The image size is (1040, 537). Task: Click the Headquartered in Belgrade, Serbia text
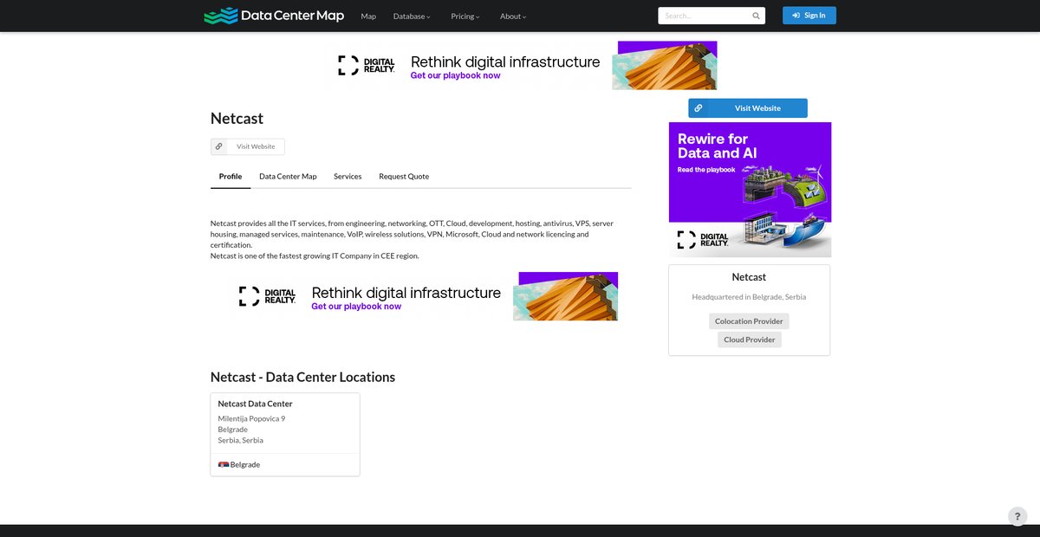749,297
